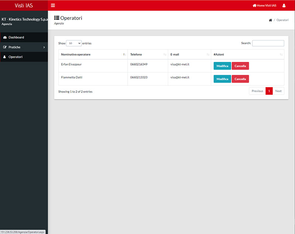
Task: Go to the Next pagination page
Action: [x=278, y=91]
